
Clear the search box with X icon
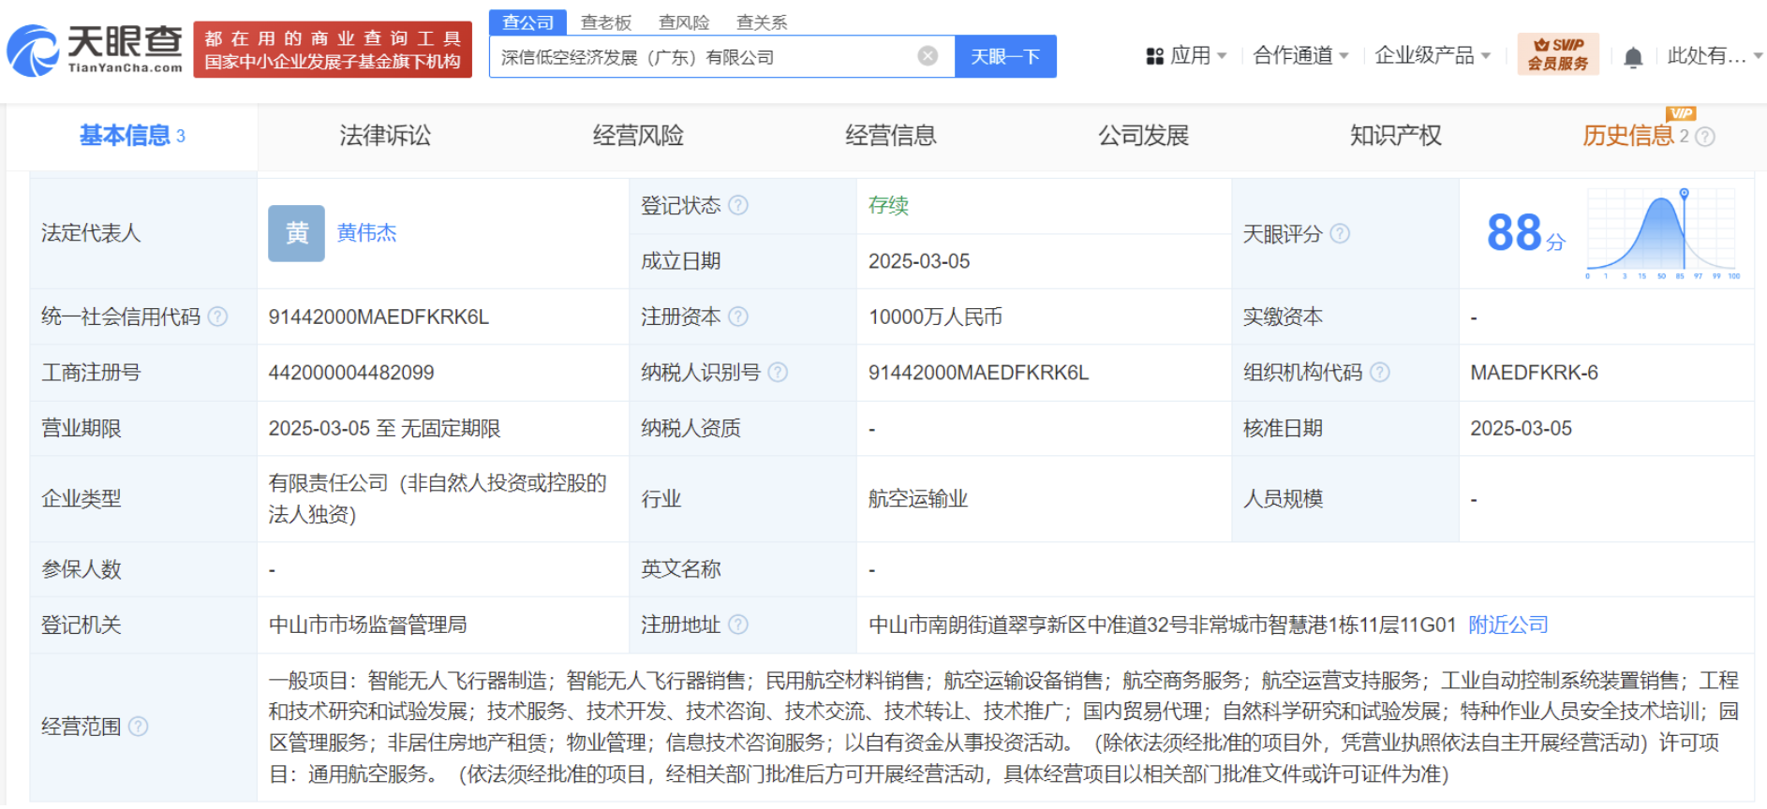coord(928,56)
